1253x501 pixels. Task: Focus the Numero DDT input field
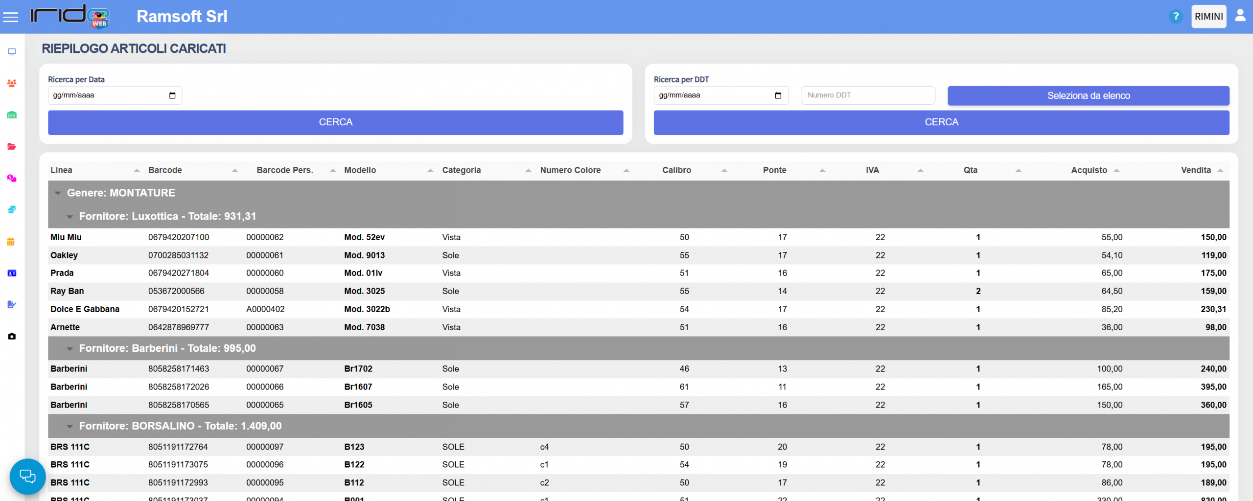coord(867,95)
